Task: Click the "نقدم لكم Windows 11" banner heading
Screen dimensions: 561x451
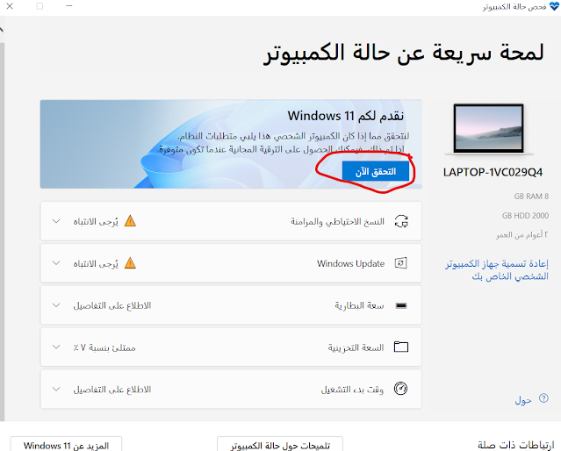Action: [x=346, y=116]
